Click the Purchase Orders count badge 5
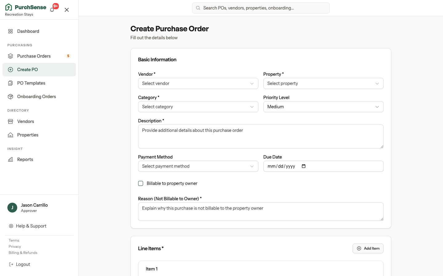Image resolution: width=443 pixels, height=276 pixels. coord(68,56)
